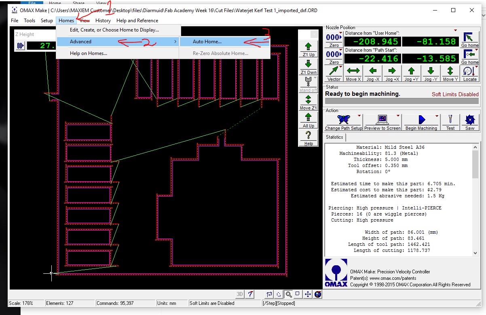
Task: Open the File menu
Action: tap(15, 21)
